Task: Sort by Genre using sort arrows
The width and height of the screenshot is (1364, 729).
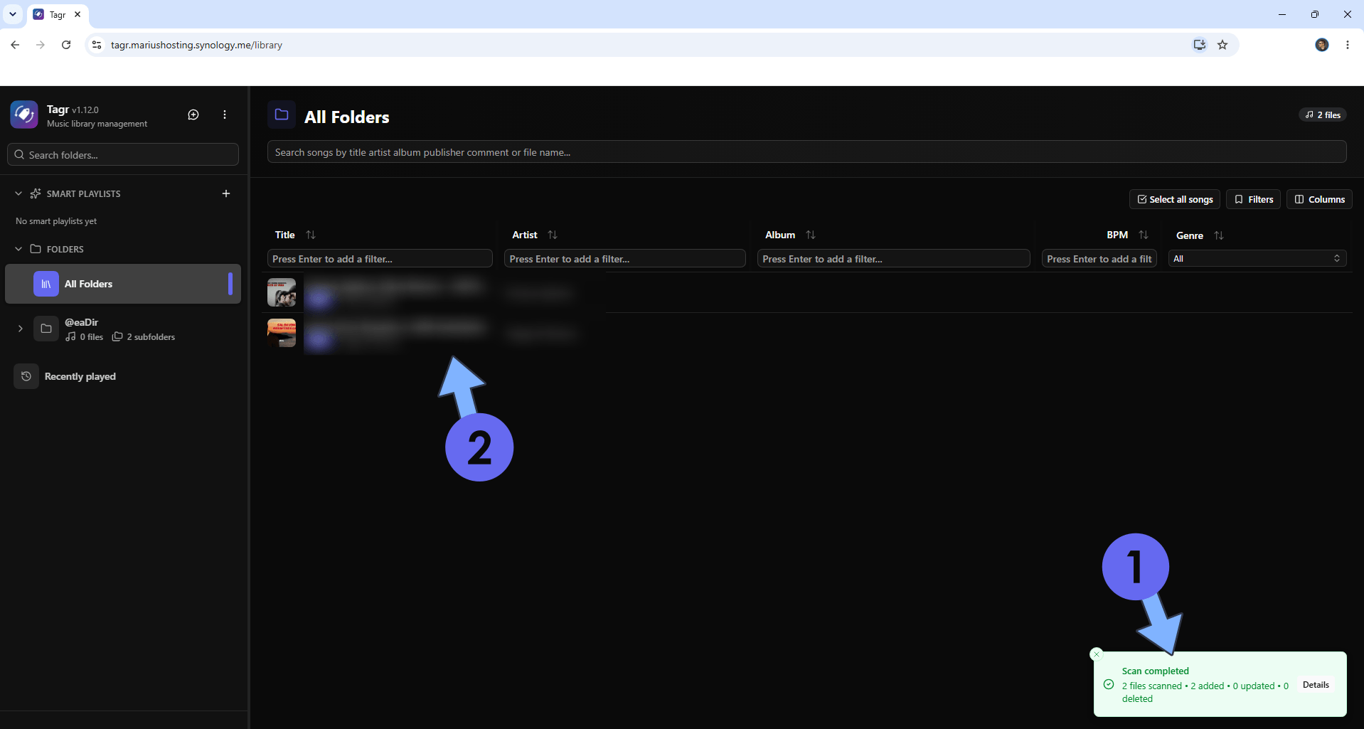Action: coord(1219,235)
